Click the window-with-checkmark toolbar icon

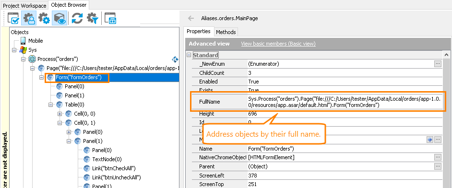coord(13,18)
